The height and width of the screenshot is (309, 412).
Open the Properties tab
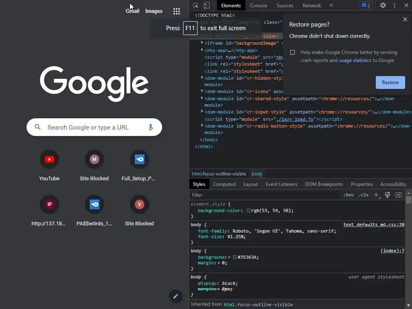tap(362, 184)
